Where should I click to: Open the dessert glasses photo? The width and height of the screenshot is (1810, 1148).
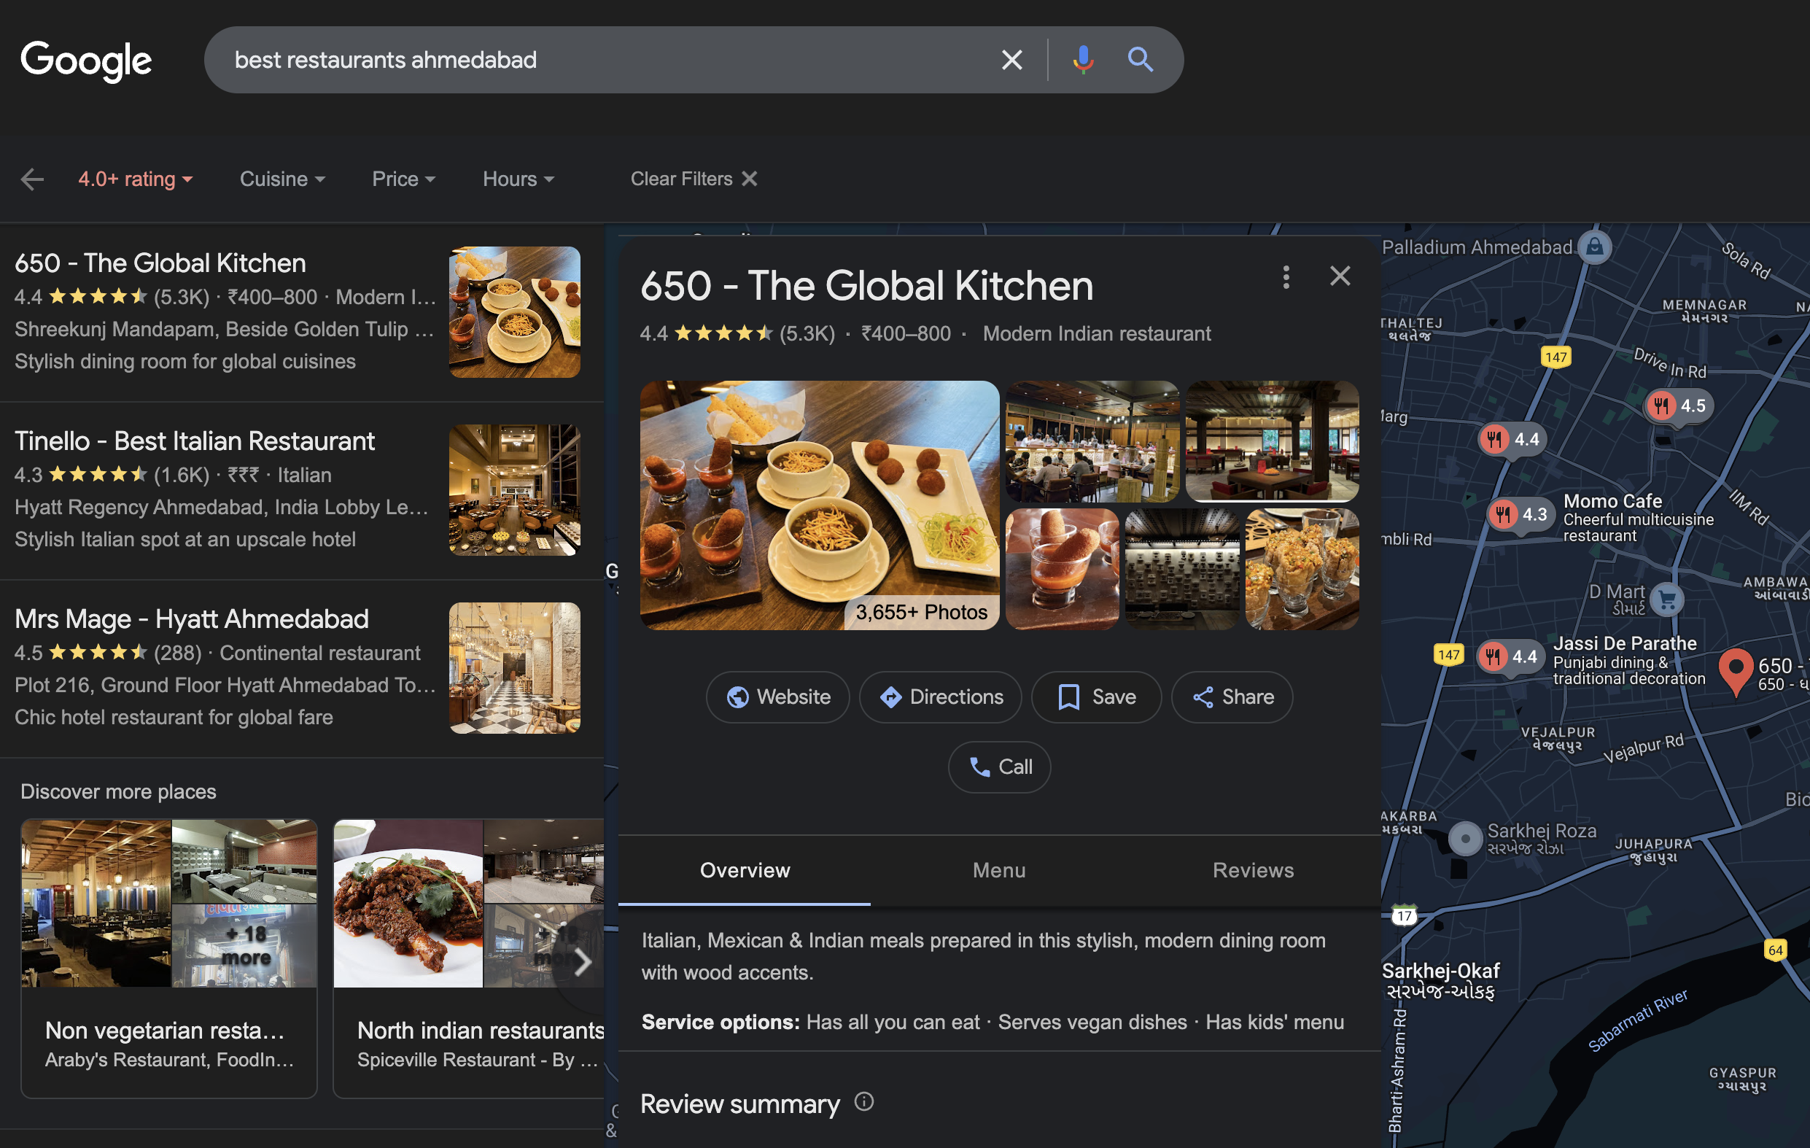click(1302, 569)
